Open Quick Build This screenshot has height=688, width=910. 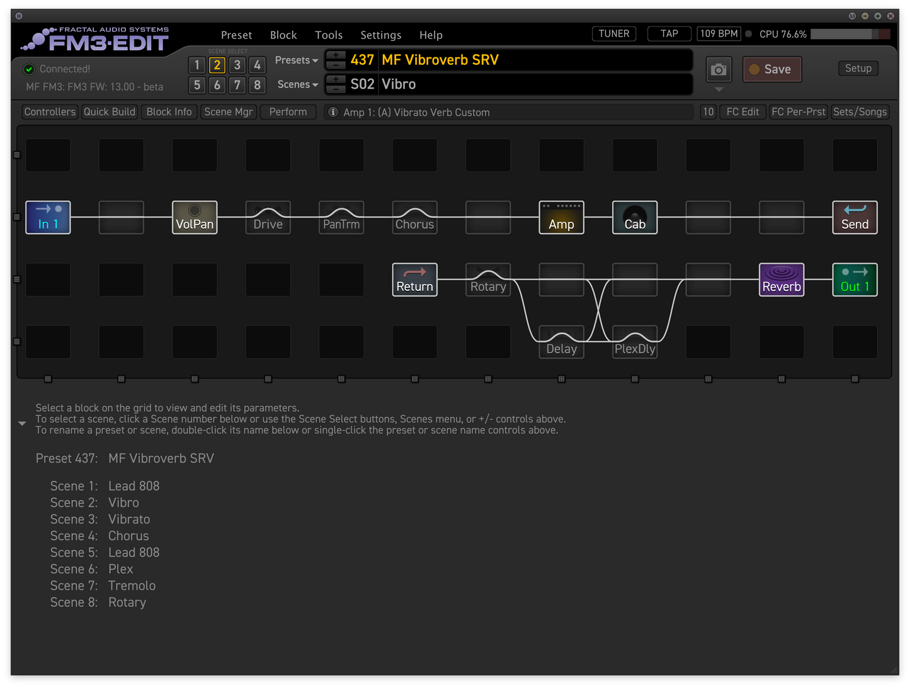[x=110, y=112]
